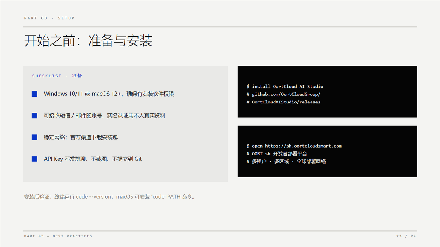Click the blue square beside '稳定网络'
Viewport: 440px width, 247px height.
tap(34, 137)
